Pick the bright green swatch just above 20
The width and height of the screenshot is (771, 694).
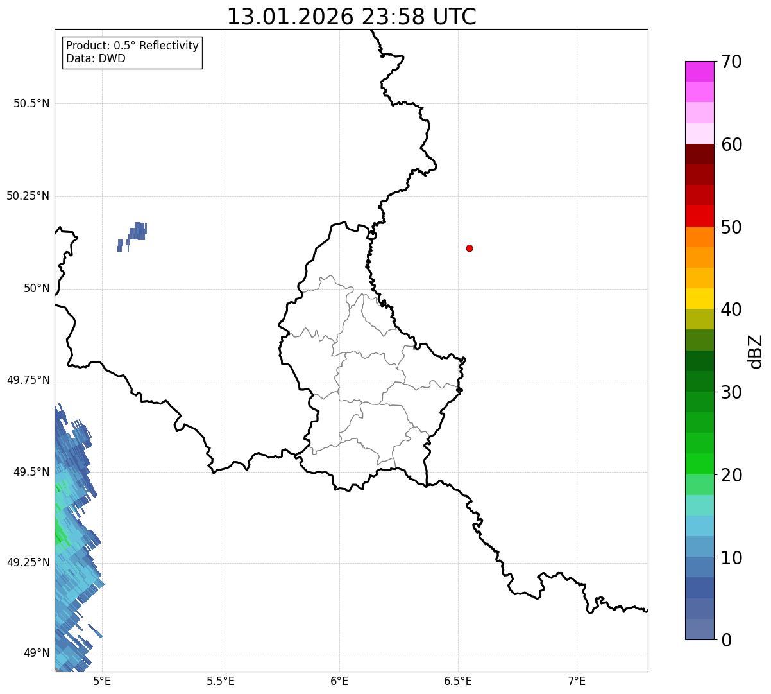pyautogui.click(x=699, y=464)
